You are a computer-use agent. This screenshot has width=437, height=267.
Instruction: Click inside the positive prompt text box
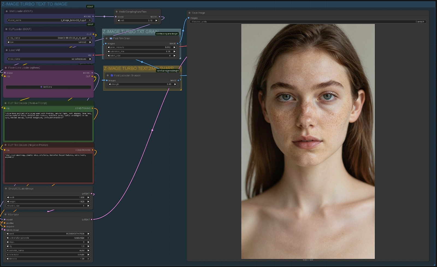coord(48,125)
